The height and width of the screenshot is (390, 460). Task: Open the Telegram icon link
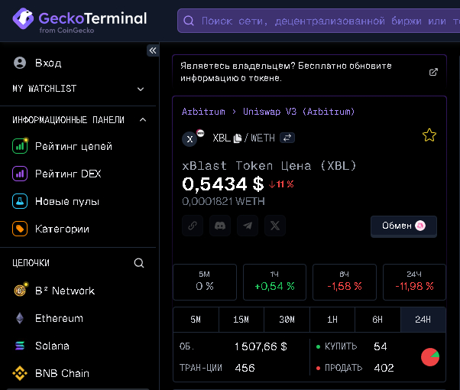pyautogui.click(x=248, y=226)
